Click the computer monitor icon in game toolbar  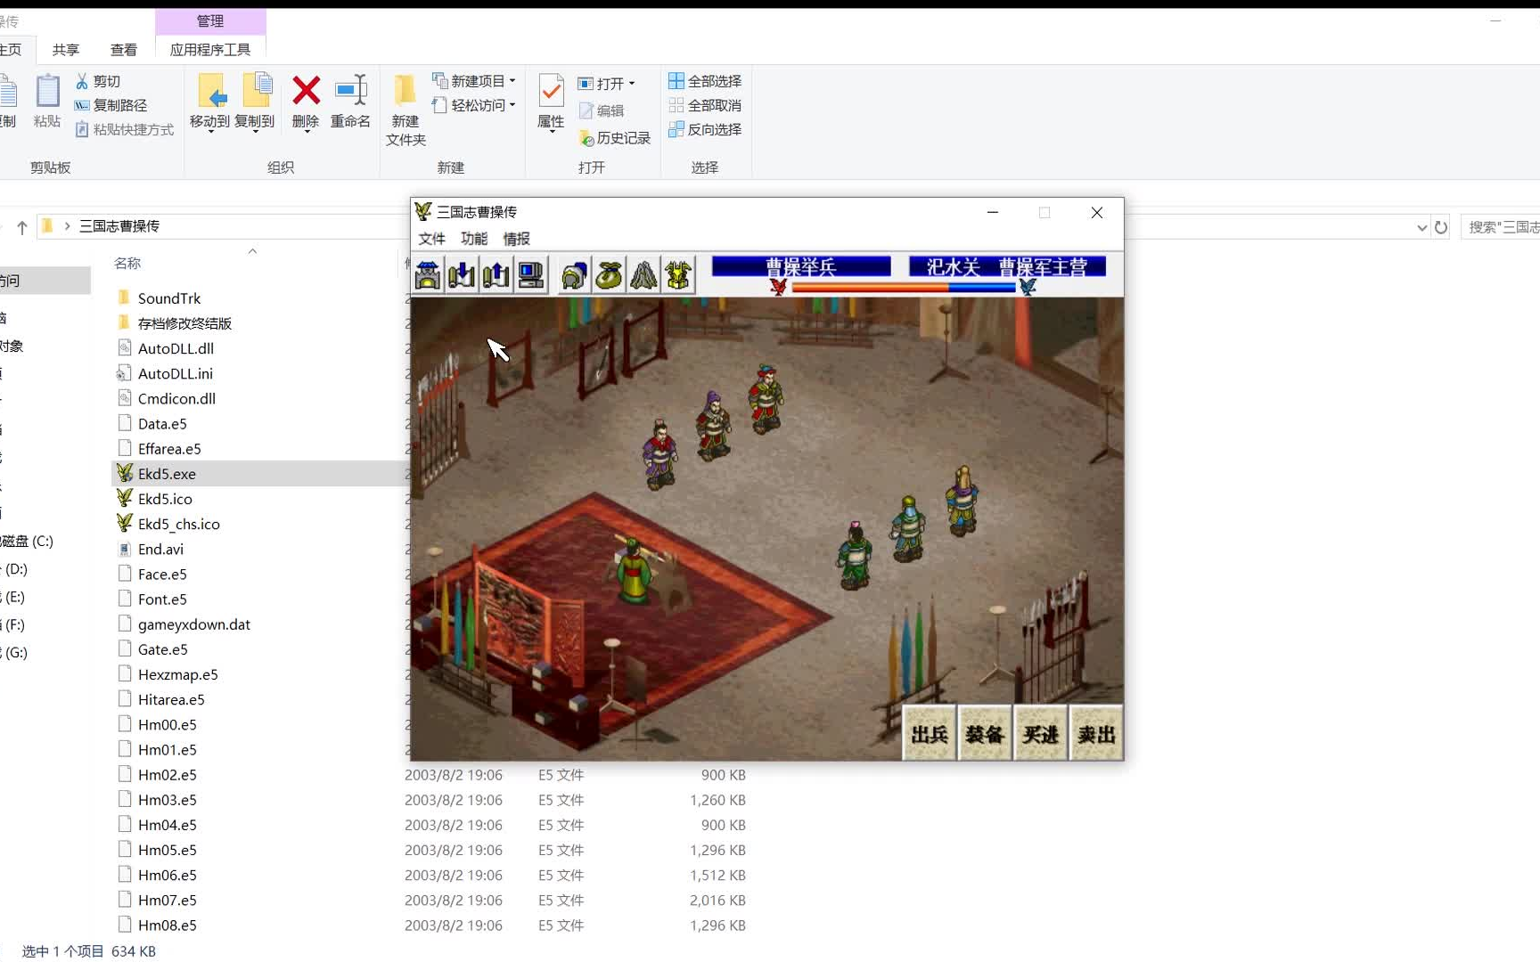click(531, 275)
